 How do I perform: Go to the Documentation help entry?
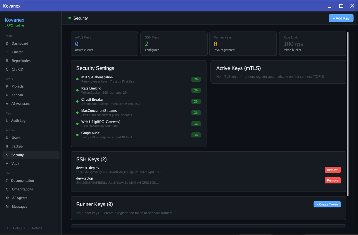pyautogui.click(x=23, y=180)
